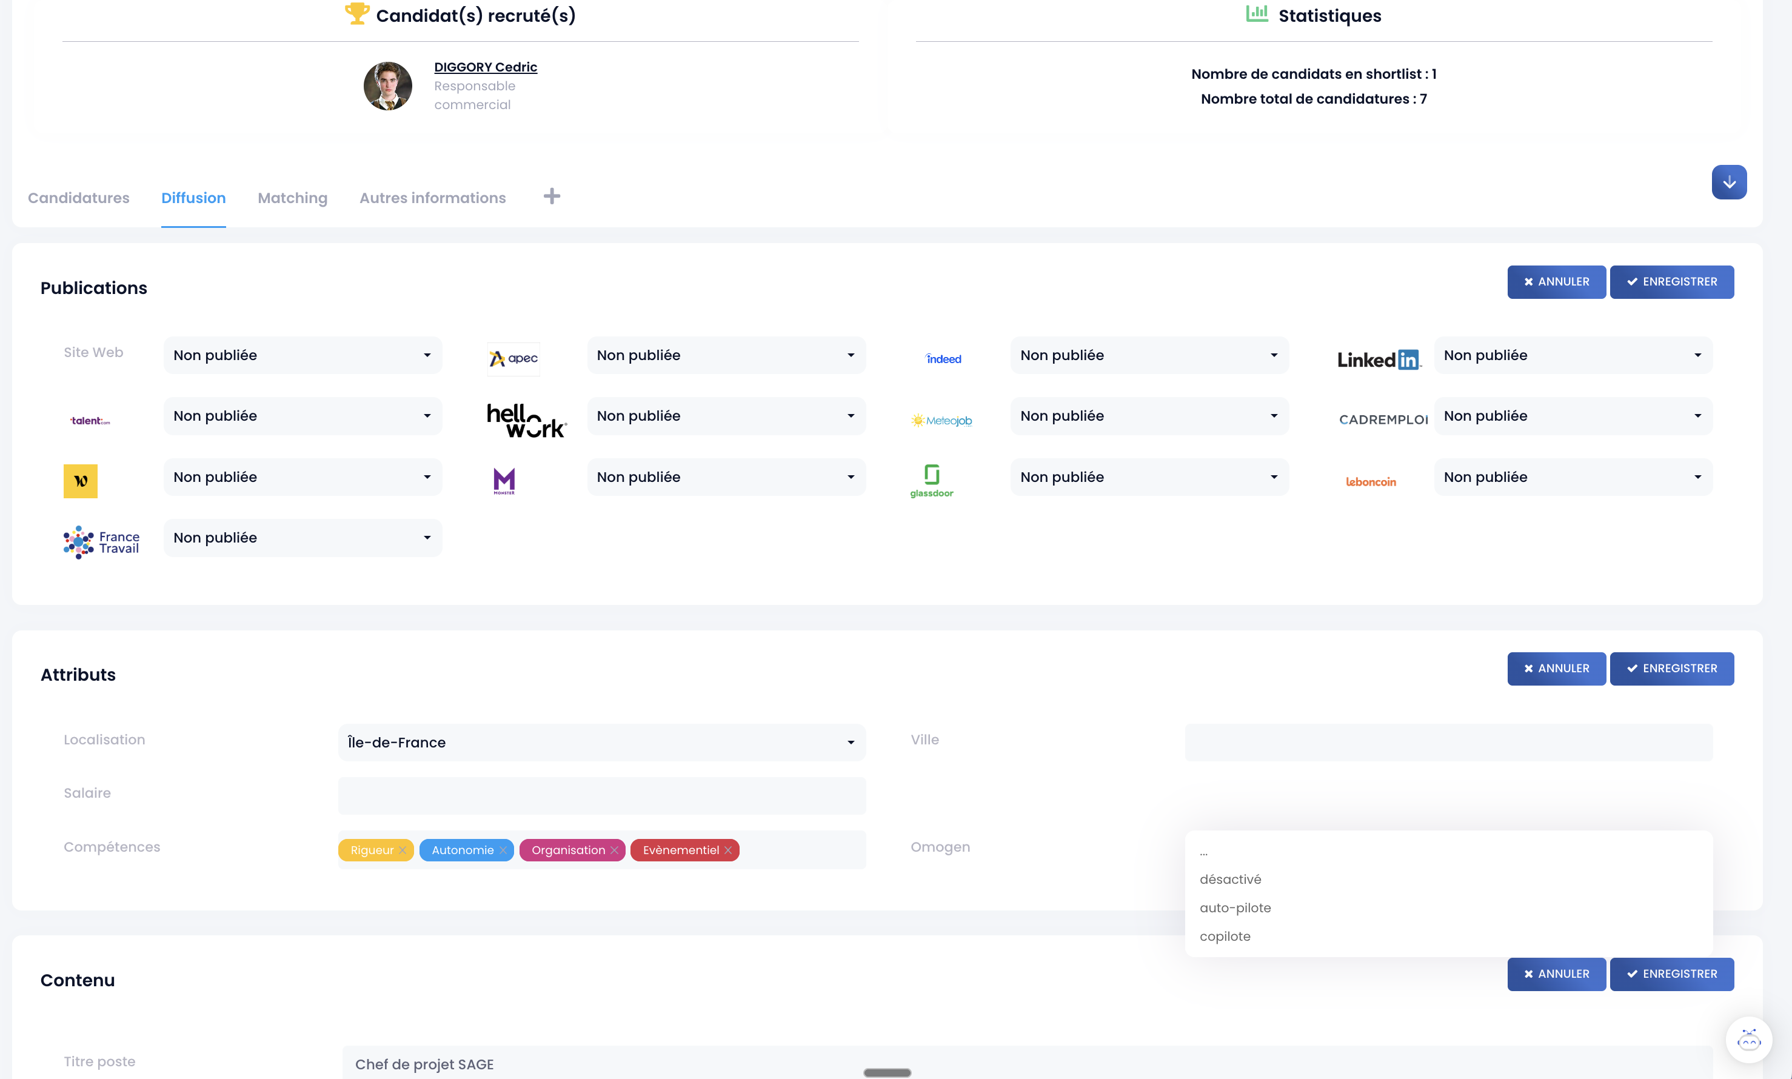This screenshot has height=1079, width=1792.
Task: Click the Titre poste field
Action: point(1027,1062)
